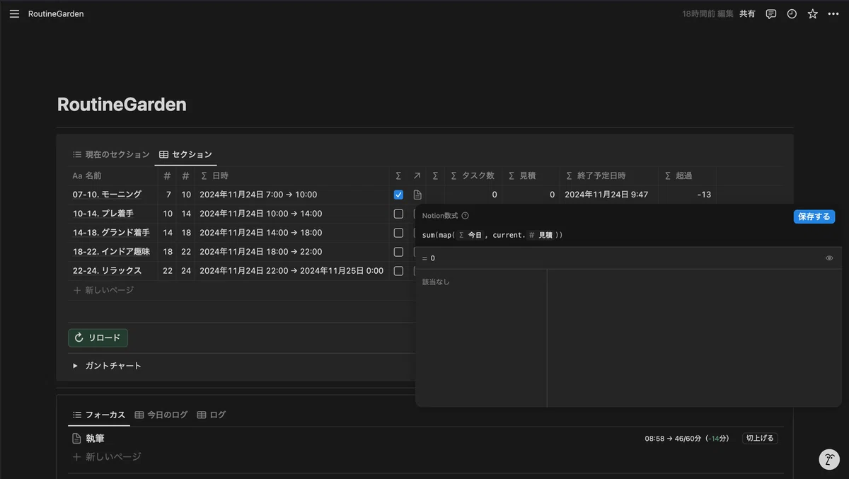Switch to ログ tab
Viewport: 849px width, 479px height.
[212, 415]
